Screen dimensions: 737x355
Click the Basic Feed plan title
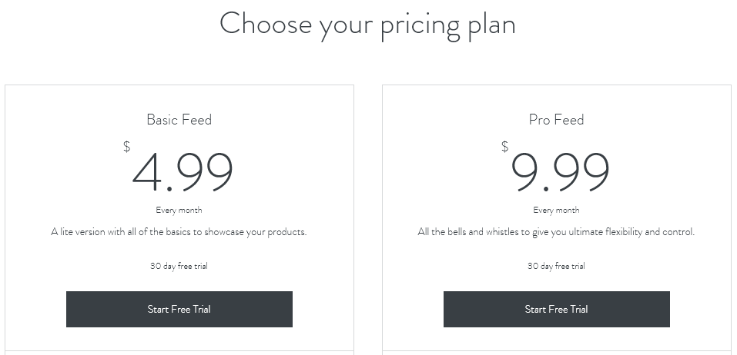[179, 120]
